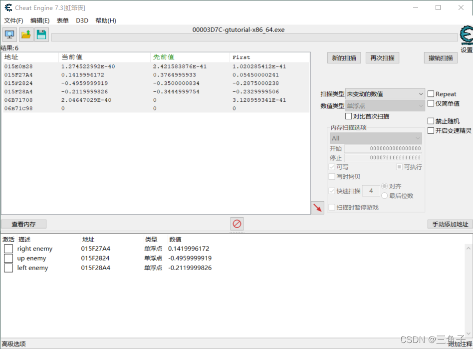The width and height of the screenshot is (473, 349).
Task: Click the Cheat Engine title bar icon
Action: [8, 7]
